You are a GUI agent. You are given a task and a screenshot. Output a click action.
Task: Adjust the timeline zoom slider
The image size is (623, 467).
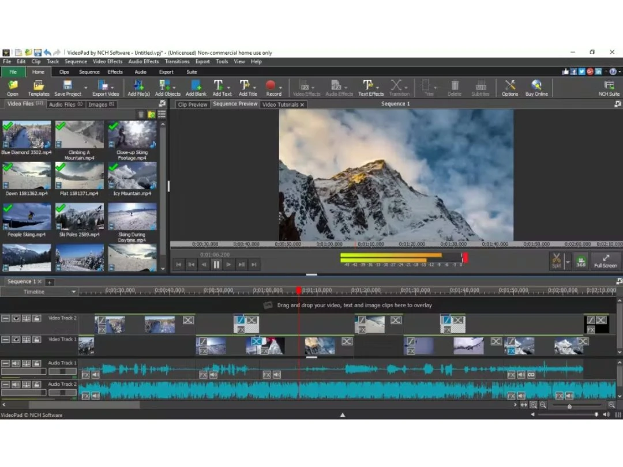[x=569, y=406]
